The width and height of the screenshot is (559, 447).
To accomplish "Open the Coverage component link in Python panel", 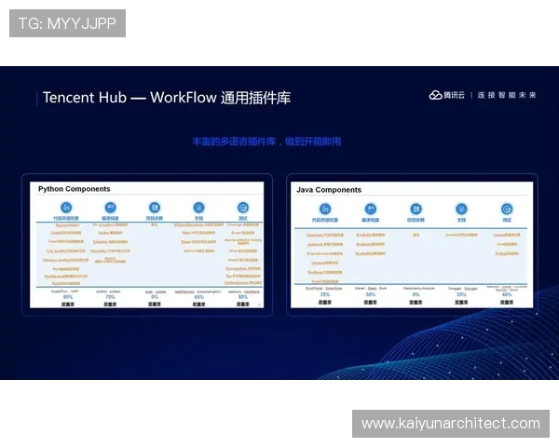I will tap(243, 225).
